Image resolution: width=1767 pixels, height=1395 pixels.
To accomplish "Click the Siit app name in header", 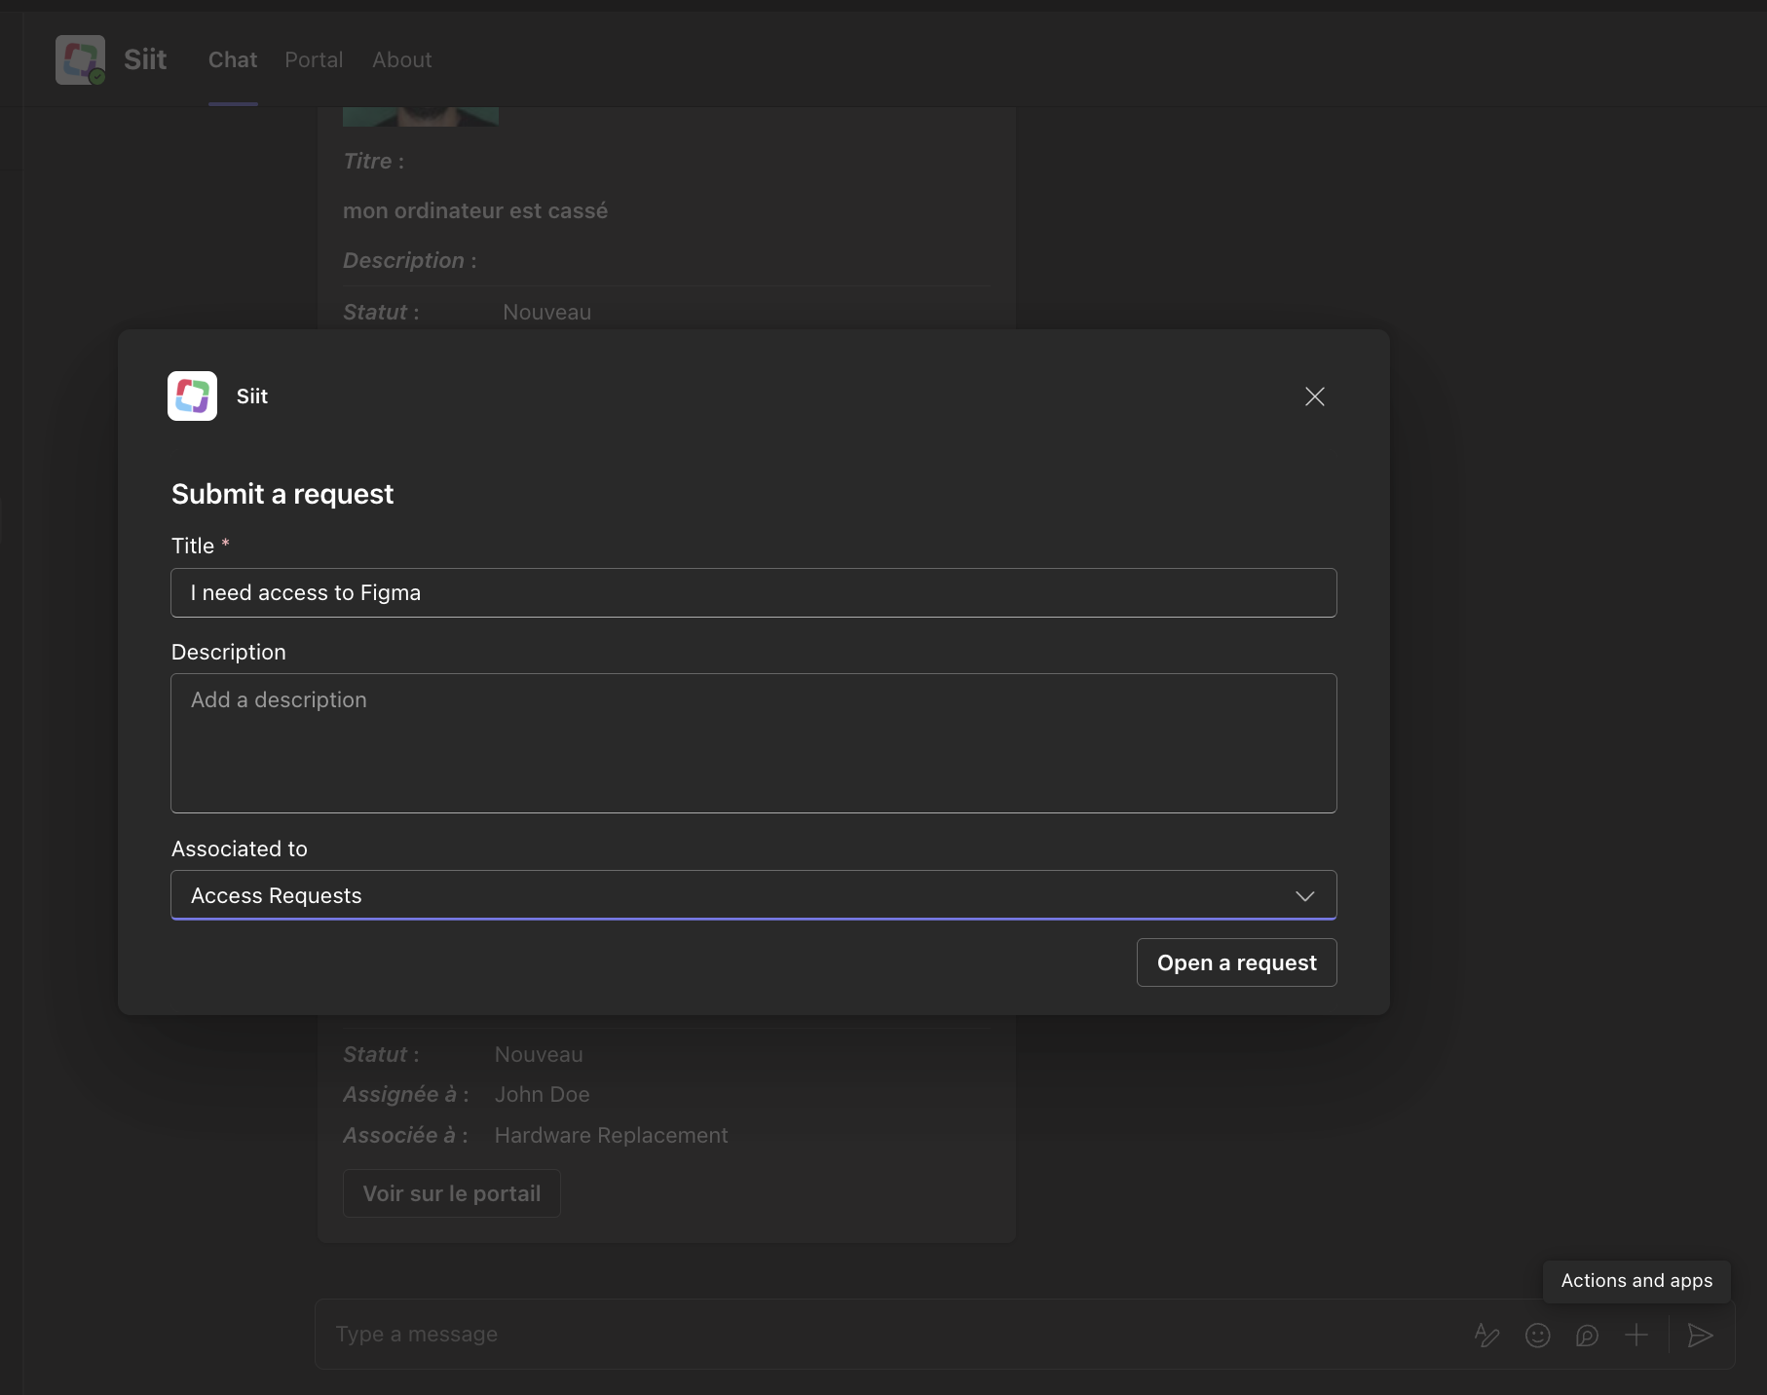I will tap(145, 60).
